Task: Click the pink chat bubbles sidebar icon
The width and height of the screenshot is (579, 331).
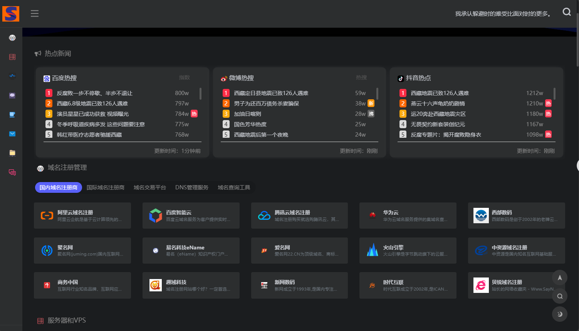Action: pos(12,172)
